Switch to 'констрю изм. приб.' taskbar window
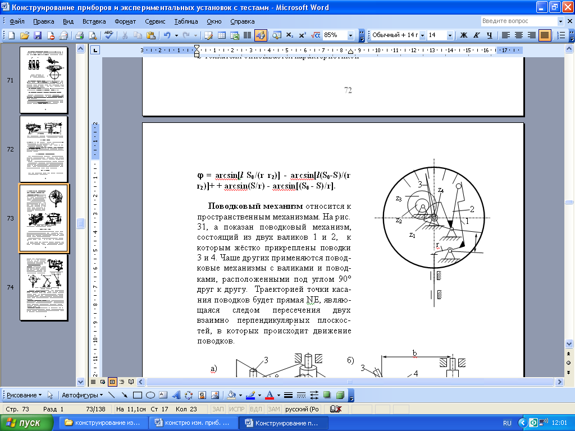This screenshot has width=575, height=431. coord(194,423)
